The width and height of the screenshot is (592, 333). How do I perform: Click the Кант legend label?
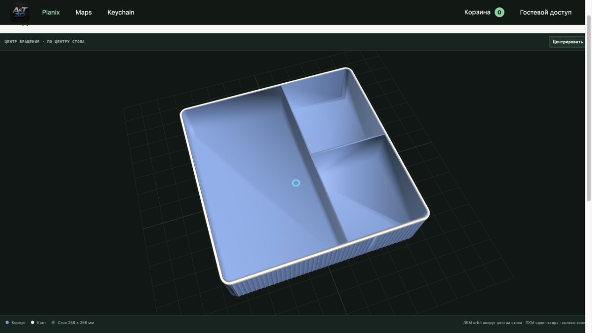41,323
